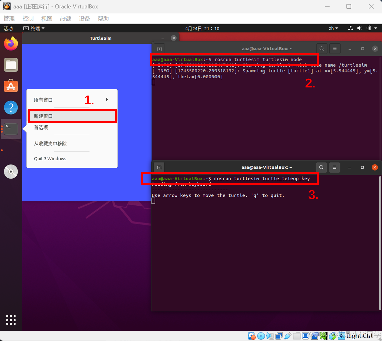Click the 'rosrun turtlesim turtle_teleop_key' command text
The width and height of the screenshot is (382, 341).
[262, 179]
